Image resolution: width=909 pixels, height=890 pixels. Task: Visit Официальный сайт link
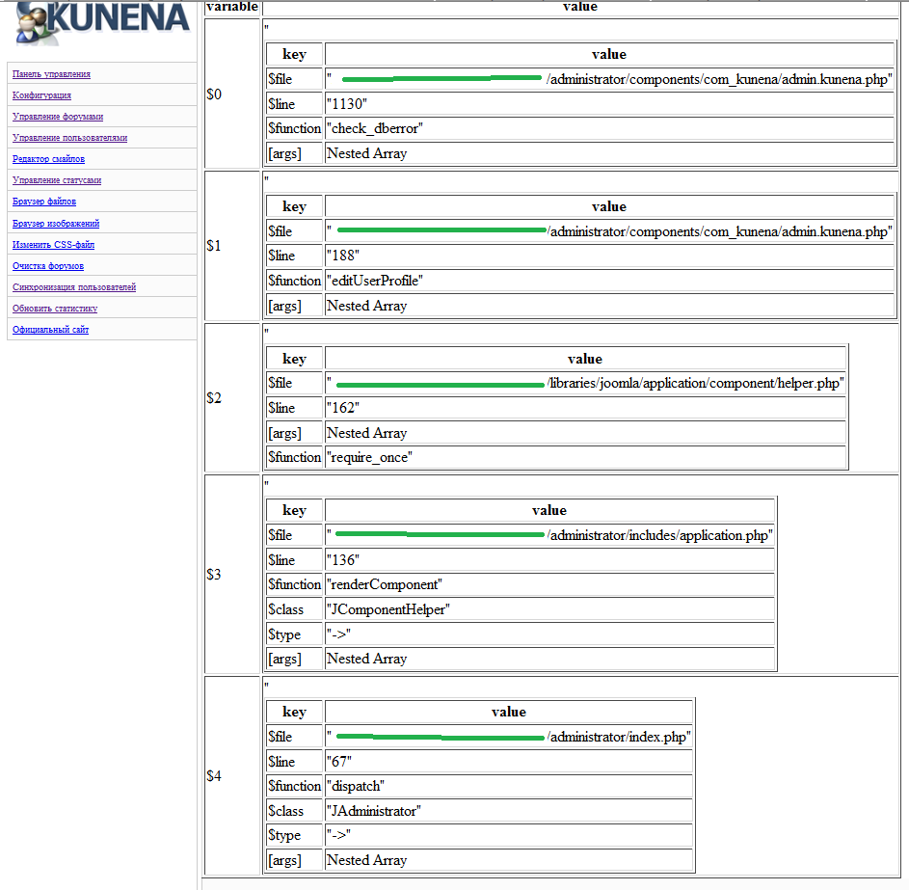click(x=50, y=330)
